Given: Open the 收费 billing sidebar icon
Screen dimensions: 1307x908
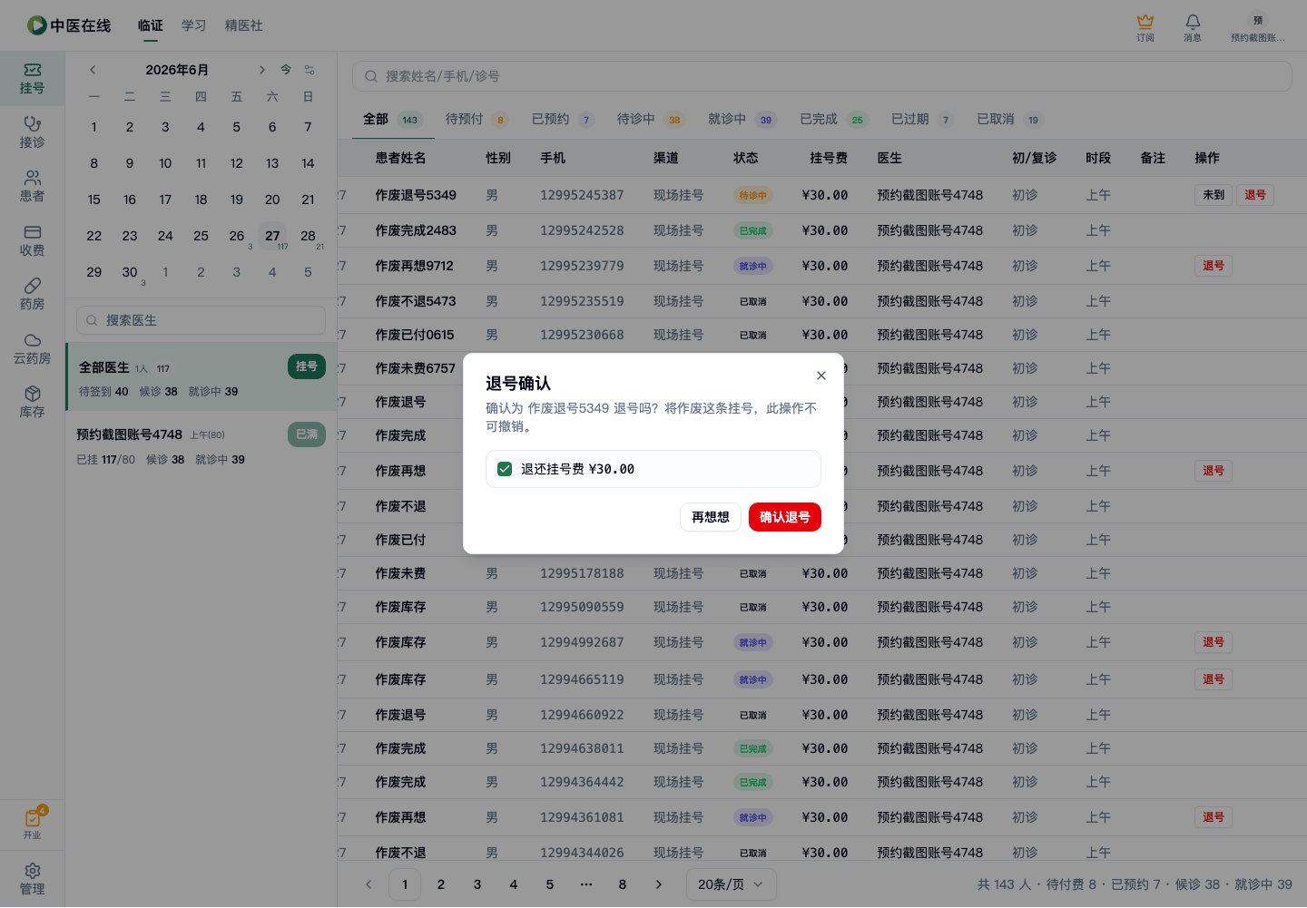Looking at the screenshot, I should [x=32, y=241].
